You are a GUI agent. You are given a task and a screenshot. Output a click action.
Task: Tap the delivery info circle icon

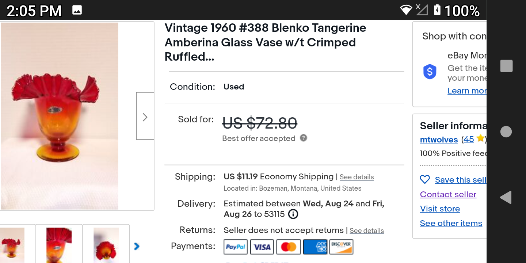click(x=293, y=214)
